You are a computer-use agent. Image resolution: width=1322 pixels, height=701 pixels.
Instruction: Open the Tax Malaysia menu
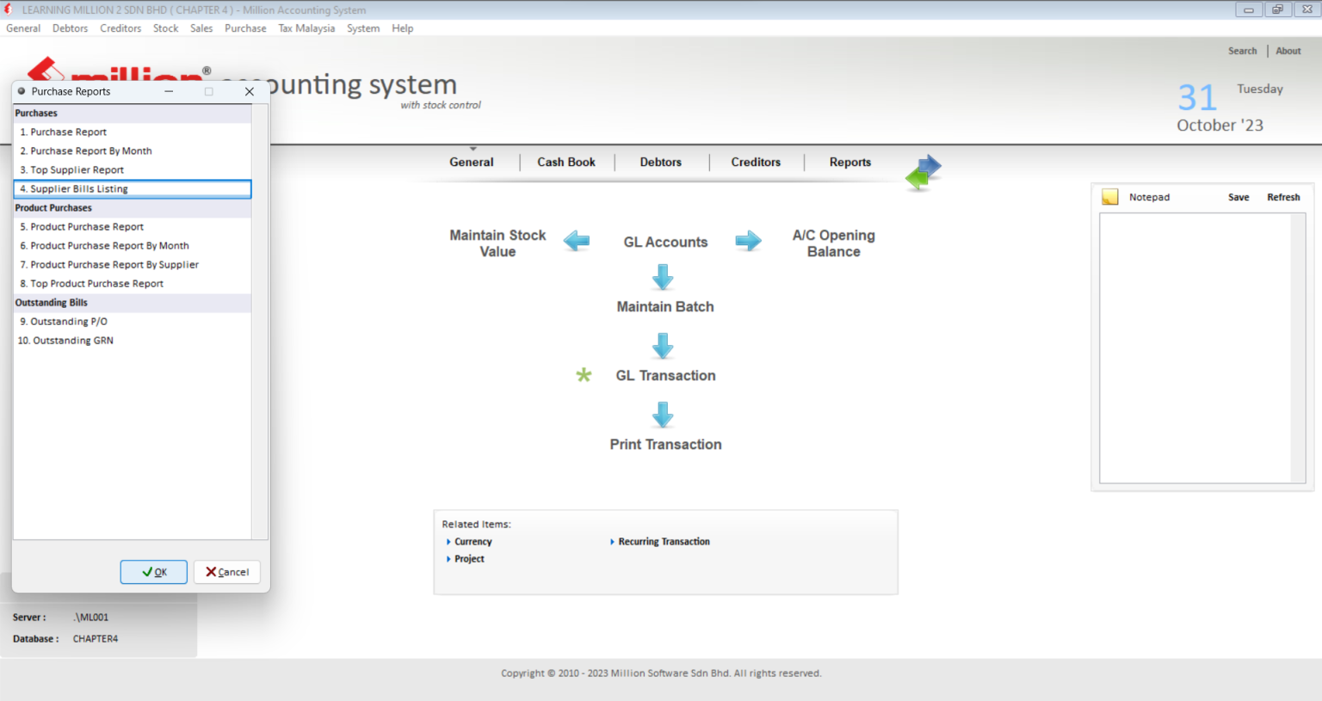pyautogui.click(x=306, y=28)
